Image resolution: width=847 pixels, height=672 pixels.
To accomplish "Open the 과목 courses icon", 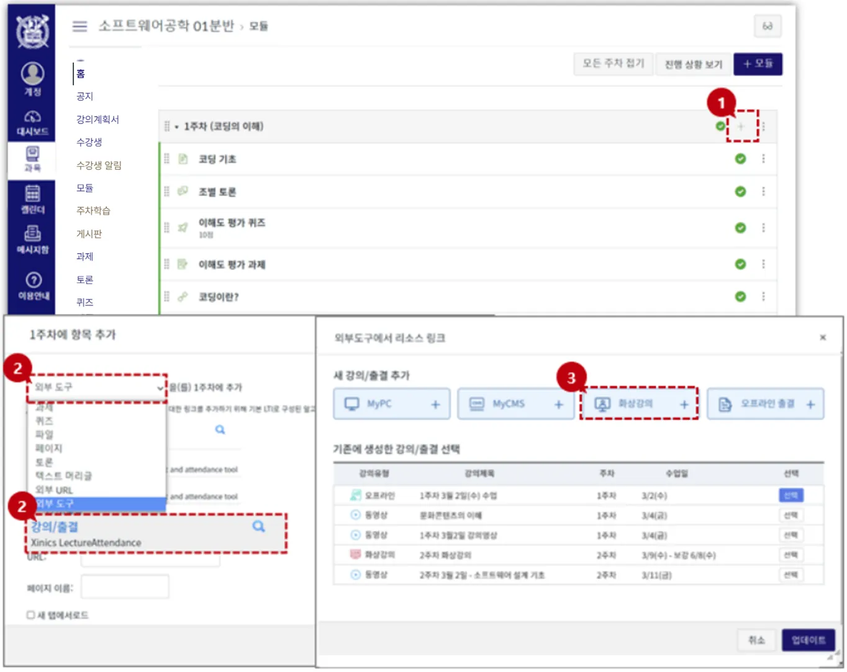I will click(x=32, y=159).
